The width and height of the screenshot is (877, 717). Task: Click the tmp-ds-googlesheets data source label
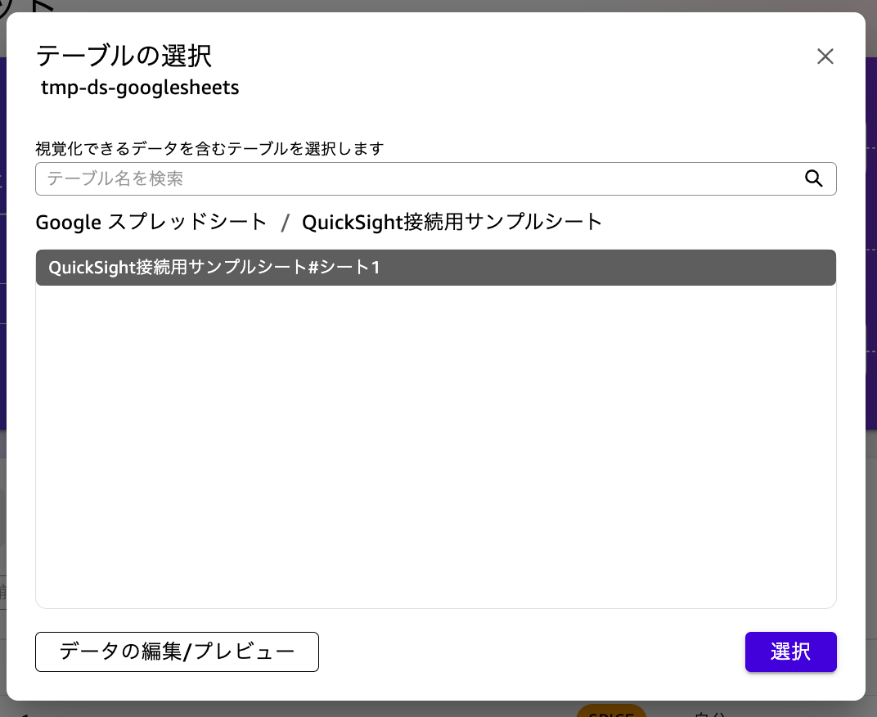pyautogui.click(x=139, y=87)
